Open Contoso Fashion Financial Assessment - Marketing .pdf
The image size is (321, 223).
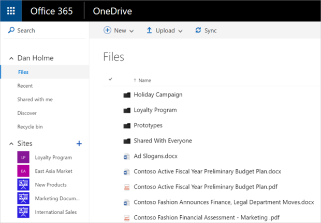point(207,217)
